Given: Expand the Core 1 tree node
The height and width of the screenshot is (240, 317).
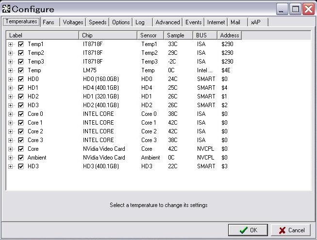Looking at the screenshot, I should tap(10, 123).
